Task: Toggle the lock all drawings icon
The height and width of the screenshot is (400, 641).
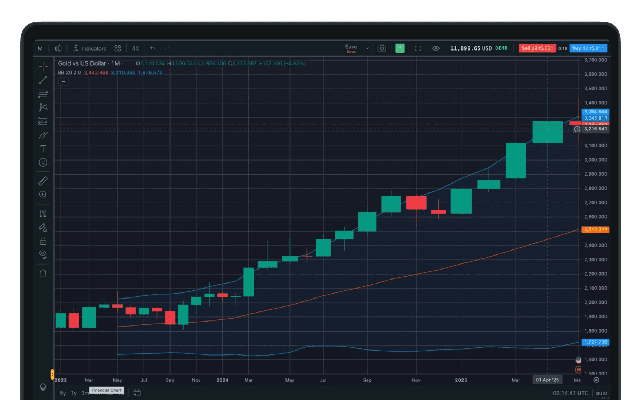Action: point(43,241)
